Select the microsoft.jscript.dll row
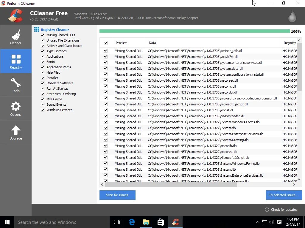The width and height of the screenshot is (305, 228). (x=198, y=104)
